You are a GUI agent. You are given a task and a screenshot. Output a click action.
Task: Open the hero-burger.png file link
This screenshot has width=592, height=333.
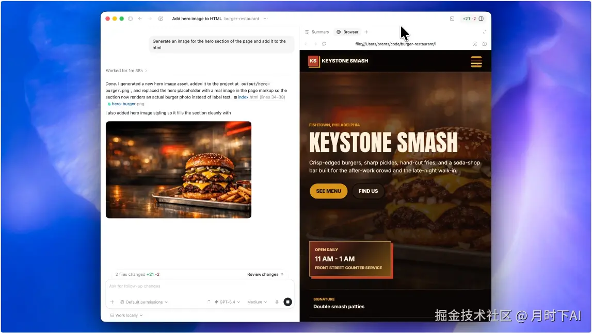click(126, 104)
